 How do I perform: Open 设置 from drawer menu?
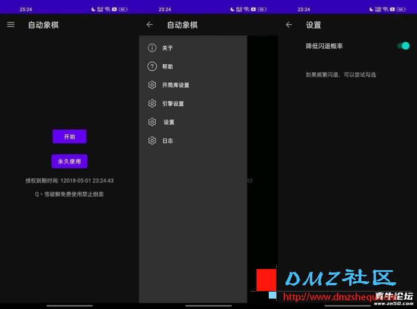click(x=169, y=122)
